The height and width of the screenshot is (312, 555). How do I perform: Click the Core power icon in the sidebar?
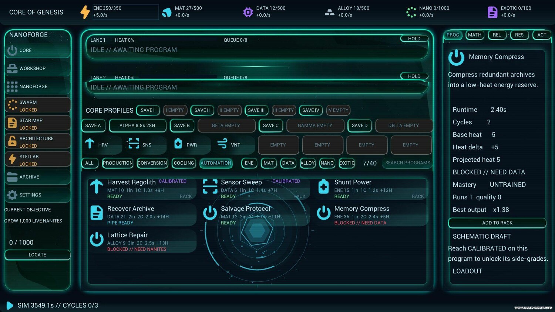click(12, 50)
